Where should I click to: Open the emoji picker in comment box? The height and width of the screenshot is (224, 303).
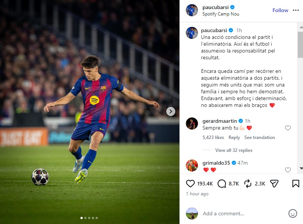292,213
